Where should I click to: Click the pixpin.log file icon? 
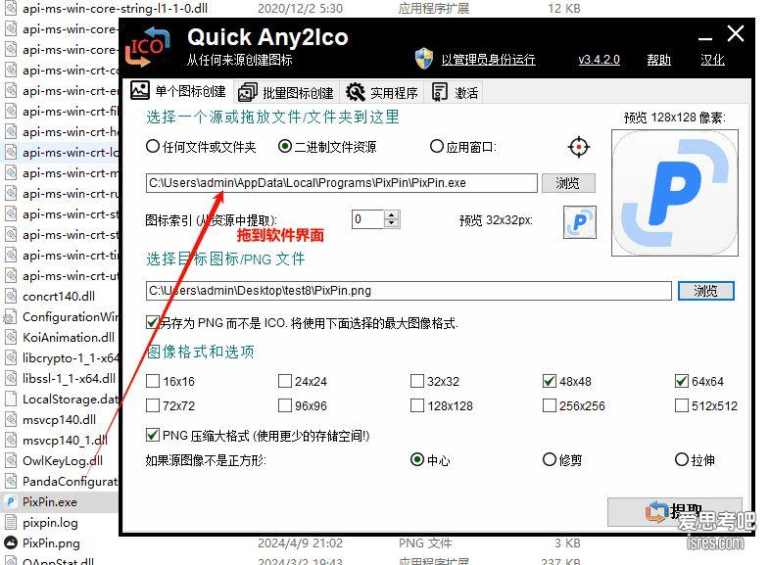pyautogui.click(x=11, y=522)
